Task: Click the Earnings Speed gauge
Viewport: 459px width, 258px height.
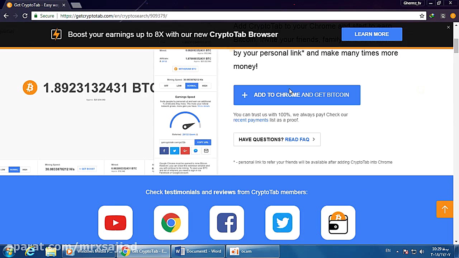Action: (185, 121)
